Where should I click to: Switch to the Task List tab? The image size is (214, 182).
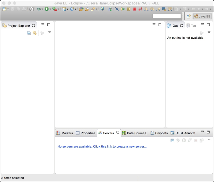pos(191,26)
